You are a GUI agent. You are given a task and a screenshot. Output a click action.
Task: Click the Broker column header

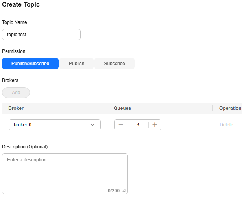point(16,108)
